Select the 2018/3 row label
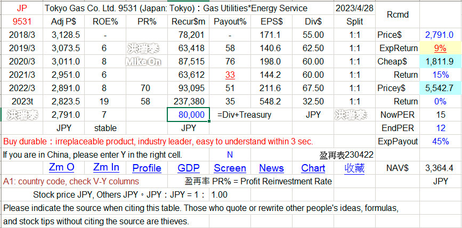This screenshot has height=228, width=462. pos(22,35)
